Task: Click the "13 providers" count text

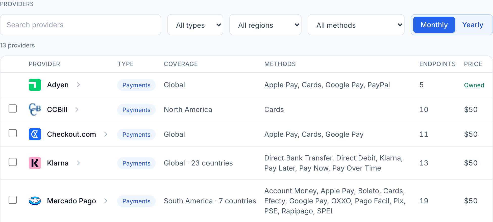Action: click(17, 45)
